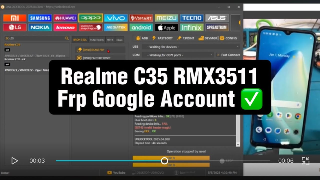Maximize the UnlockTool window
Viewport: 320px width, 180px height.
coord(229,7)
